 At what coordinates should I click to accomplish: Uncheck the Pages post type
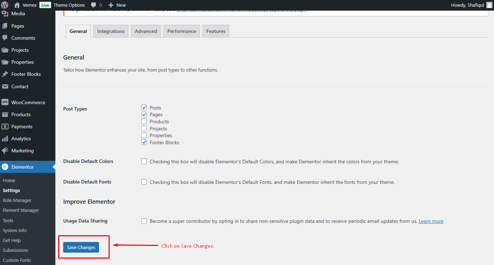[x=144, y=114]
